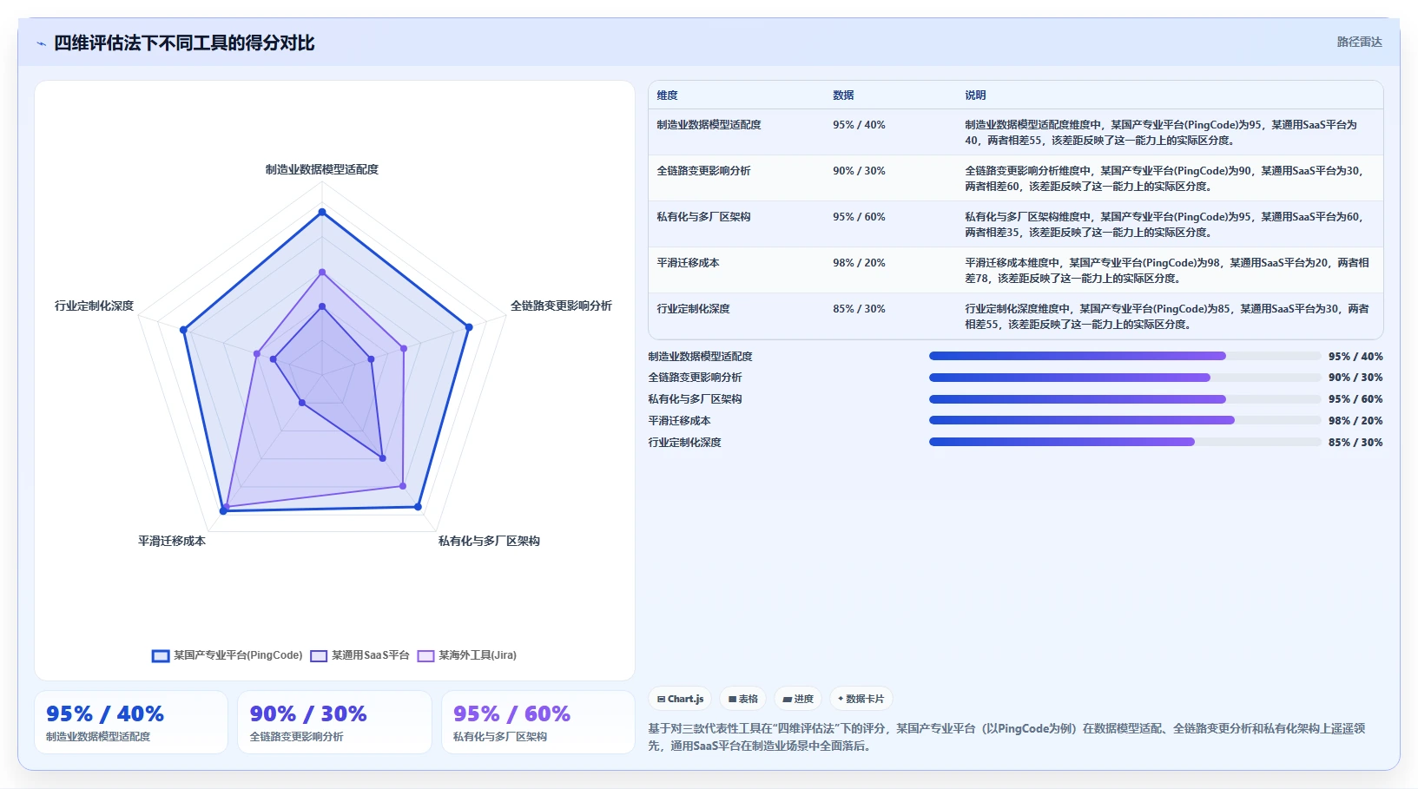Click the blue PingCode legend color box
The image size is (1418, 789).
[x=161, y=656]
